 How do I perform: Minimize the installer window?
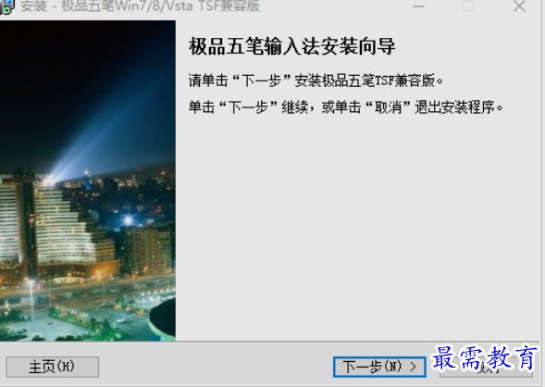point(418,6)
